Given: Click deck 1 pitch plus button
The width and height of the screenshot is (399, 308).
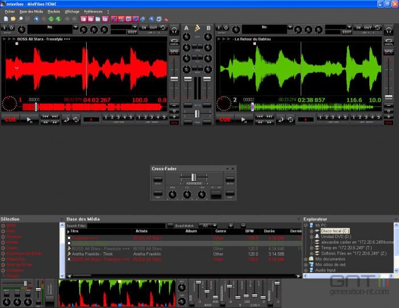Looking at the screenshot, I should pyautogui.click(x=174, y=117).
